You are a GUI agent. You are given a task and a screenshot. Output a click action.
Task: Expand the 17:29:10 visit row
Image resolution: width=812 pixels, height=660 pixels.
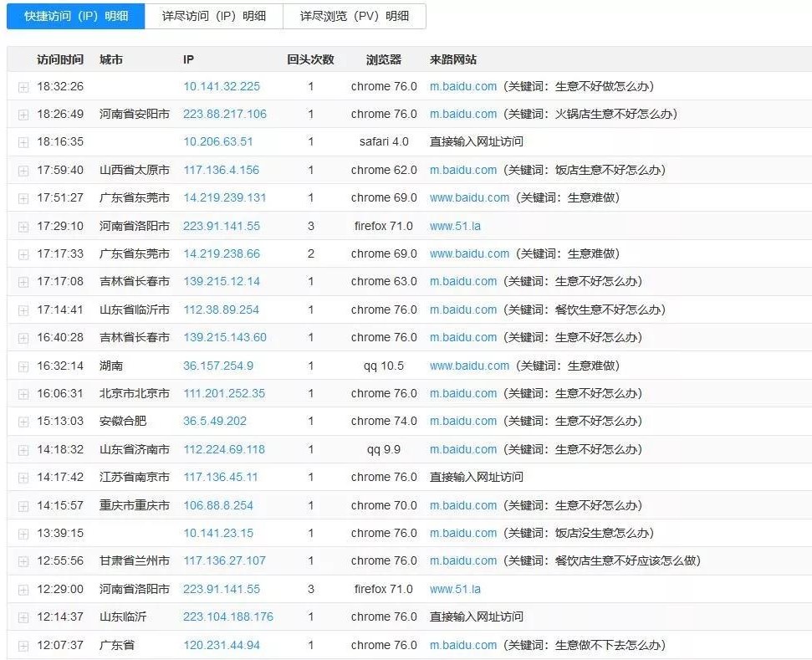(23, 227)
